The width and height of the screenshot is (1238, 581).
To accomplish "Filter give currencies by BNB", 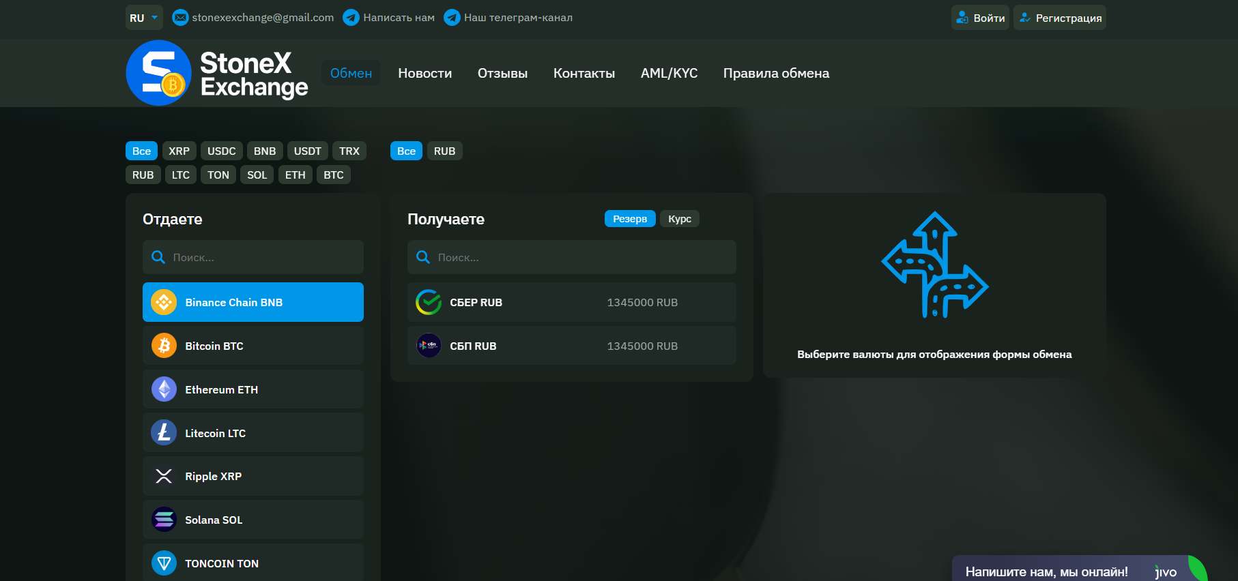I will coord(265,151).
